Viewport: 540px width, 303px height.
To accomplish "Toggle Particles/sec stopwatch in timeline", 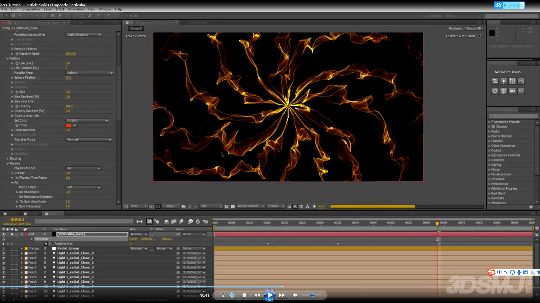I will pyautogui.click(x=46, y=244).
